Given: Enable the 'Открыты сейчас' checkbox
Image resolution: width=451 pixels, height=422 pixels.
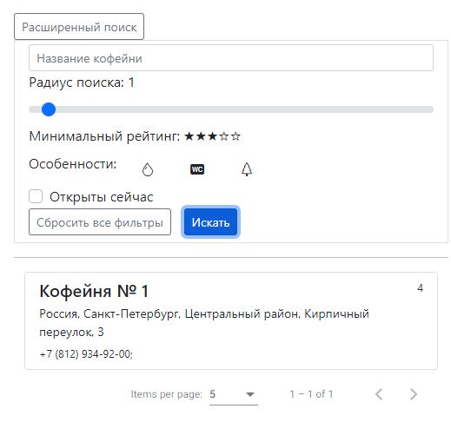Looking at the screenshot, I should [x=36, y=196].
